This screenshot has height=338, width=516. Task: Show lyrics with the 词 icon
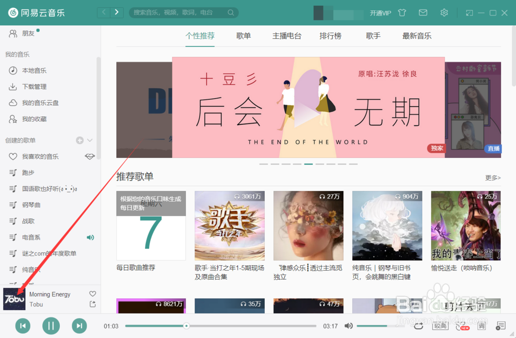[482, 326]
